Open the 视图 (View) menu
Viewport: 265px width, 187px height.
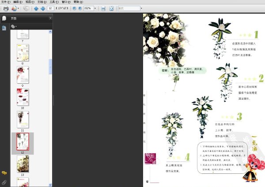(x=30, y=2)
